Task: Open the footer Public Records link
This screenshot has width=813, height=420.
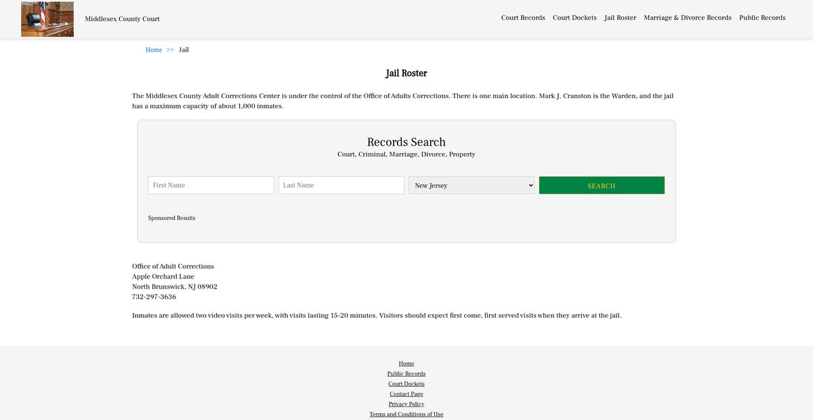Action: tap(406, 374)
